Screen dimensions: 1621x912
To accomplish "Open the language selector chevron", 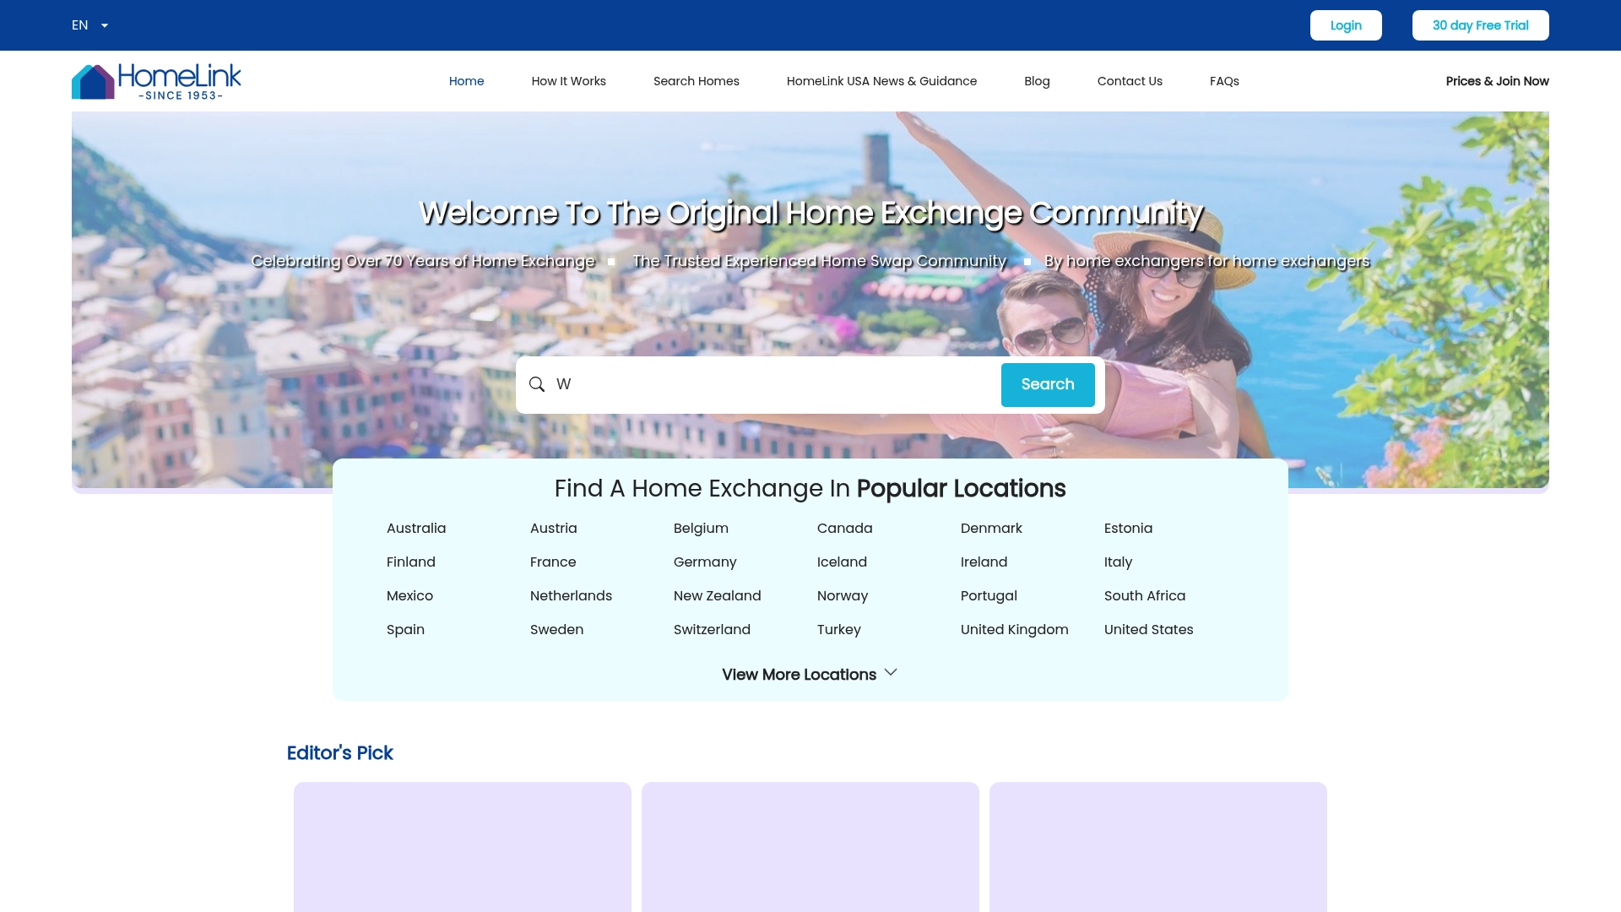I will [105, 25].
